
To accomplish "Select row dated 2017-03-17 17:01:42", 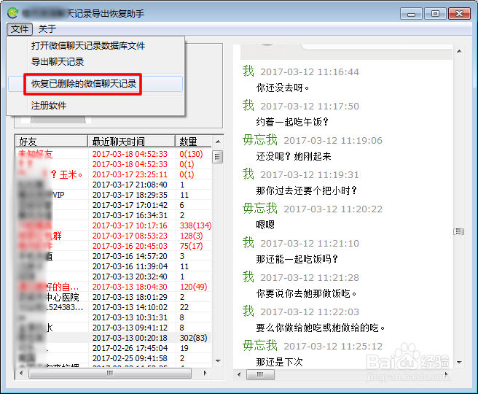I will click(114, 205).
